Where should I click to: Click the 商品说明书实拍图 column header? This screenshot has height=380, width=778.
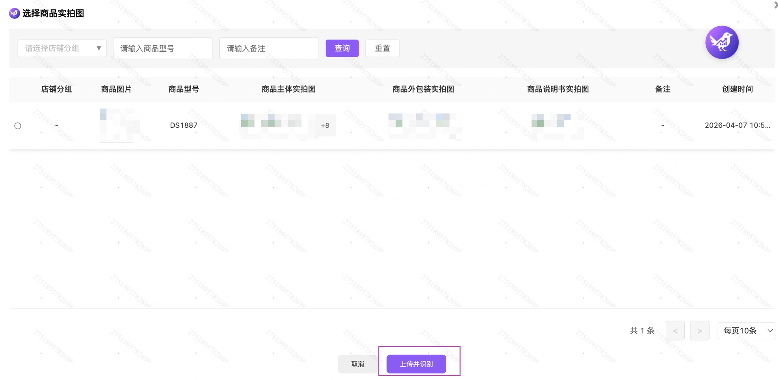[x=558, y=89]
